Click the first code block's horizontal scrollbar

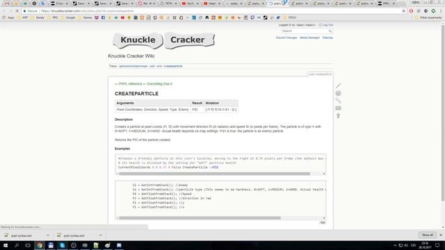tap(215, 174)
